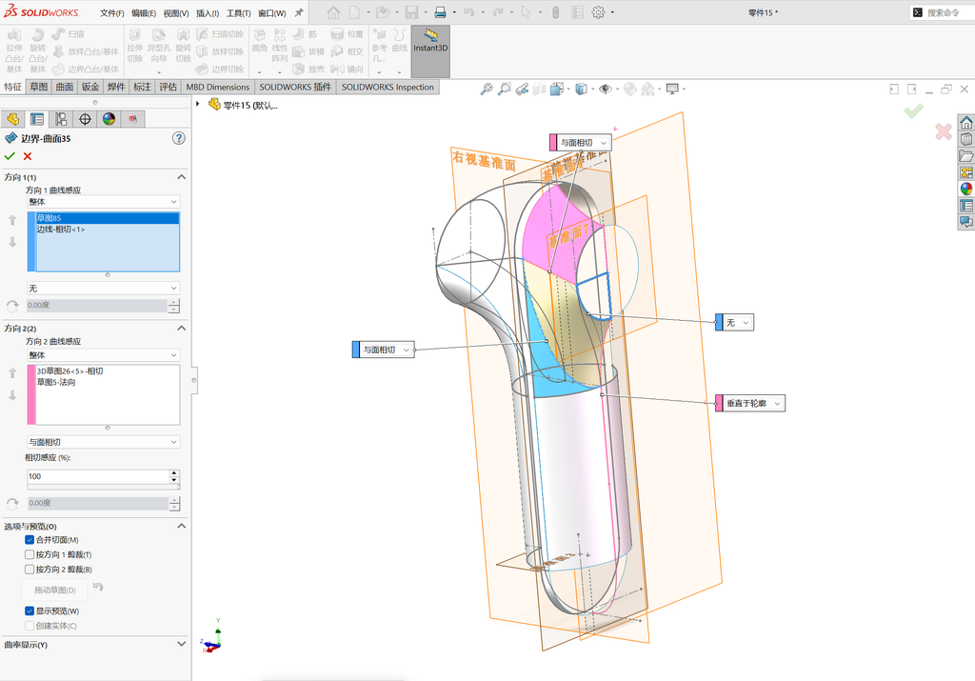The height and width of the screenshot is (681, 975).
Task: Click Zoom to Area icon
Action: (x=505, y=89)
